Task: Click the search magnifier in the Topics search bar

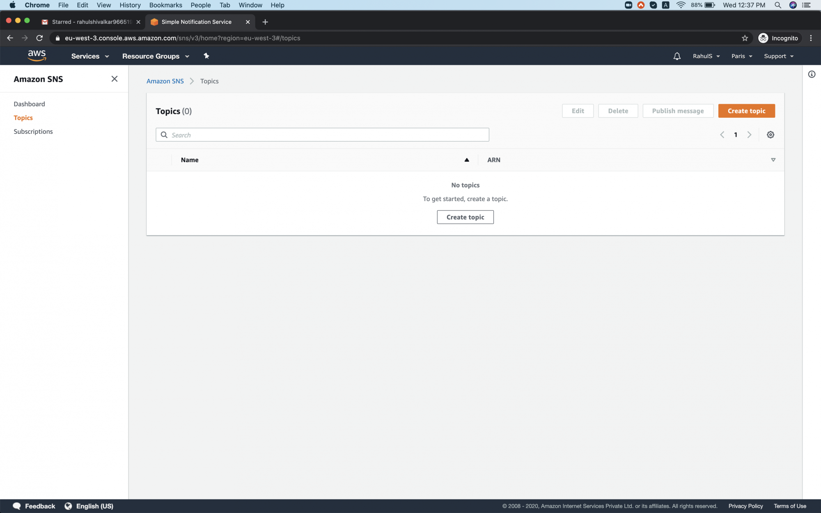Action: click(164, 135)
